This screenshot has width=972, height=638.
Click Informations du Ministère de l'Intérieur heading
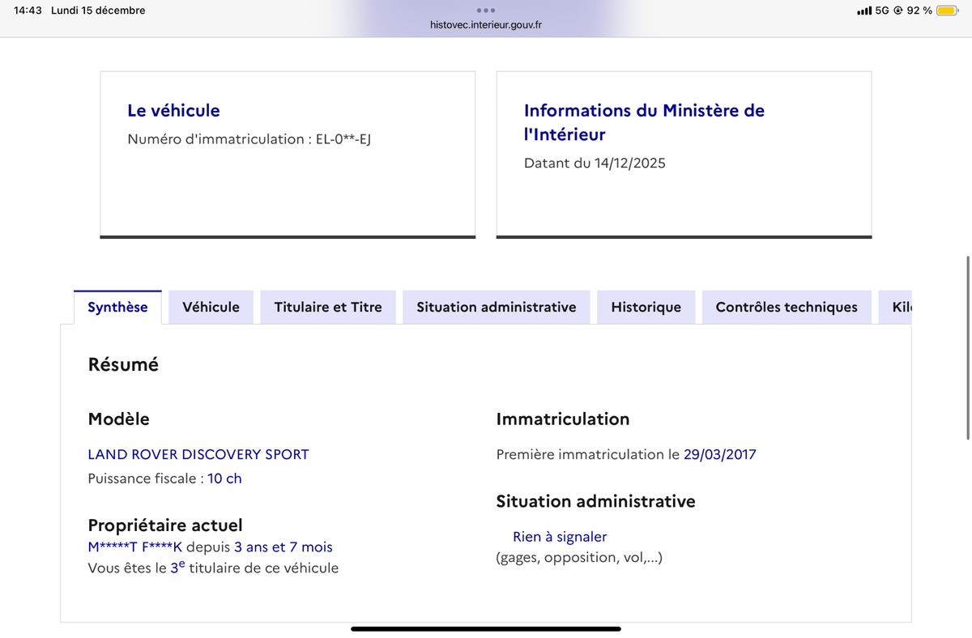coord(644,122)
